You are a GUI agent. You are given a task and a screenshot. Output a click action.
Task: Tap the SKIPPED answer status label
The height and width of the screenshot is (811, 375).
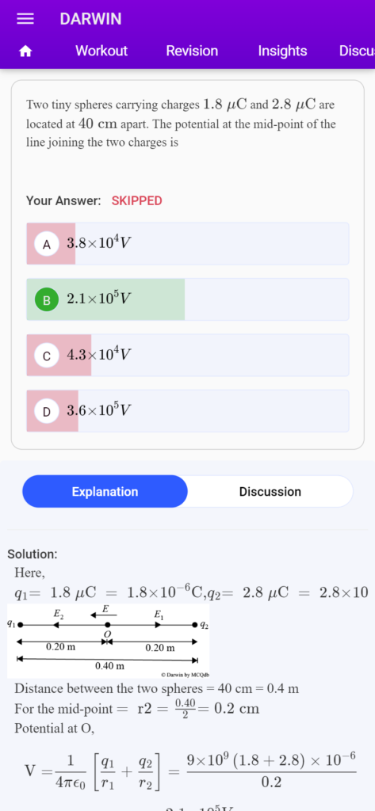136,201
